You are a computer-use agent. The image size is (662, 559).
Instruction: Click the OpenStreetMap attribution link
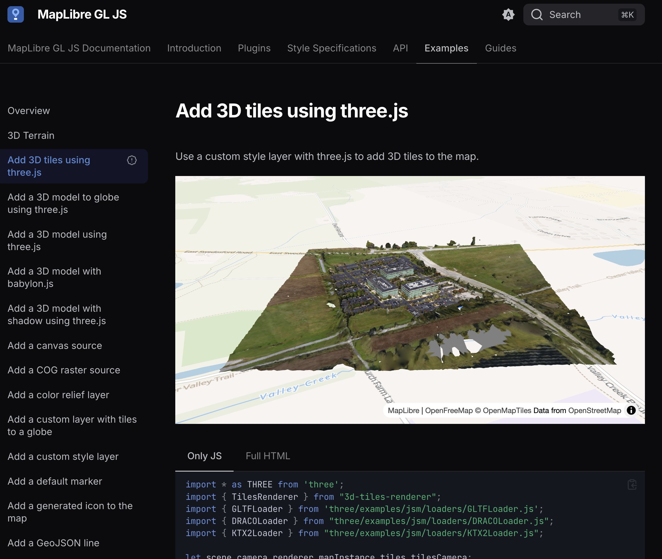click(x=594, y=411)
